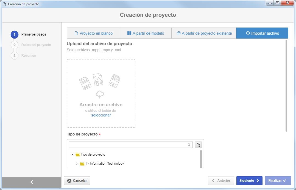Click the file drop zone cloud upload icon

[100, 94]
